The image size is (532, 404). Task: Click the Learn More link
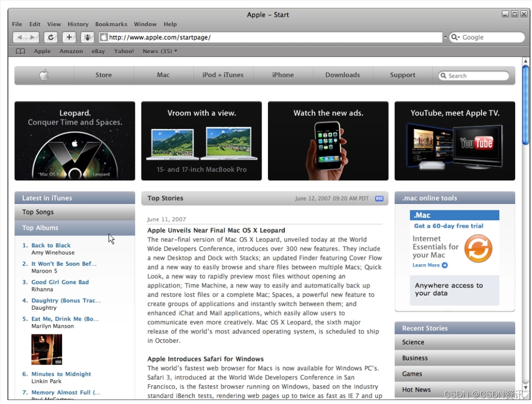(x=426, y=265)
